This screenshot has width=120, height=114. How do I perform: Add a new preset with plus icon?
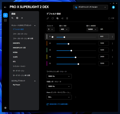[x=22, y=18]
